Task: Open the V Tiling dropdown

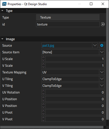Action: coord(102,85)
